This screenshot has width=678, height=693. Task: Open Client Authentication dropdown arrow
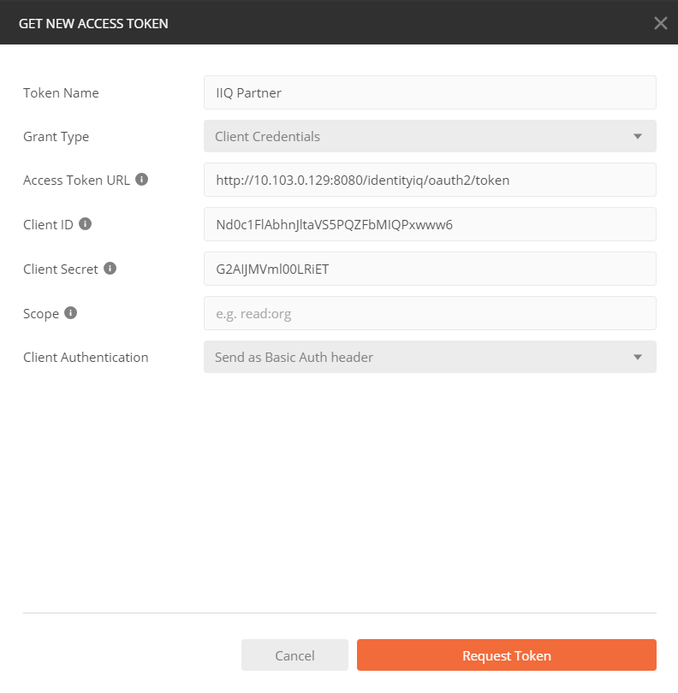637,358
